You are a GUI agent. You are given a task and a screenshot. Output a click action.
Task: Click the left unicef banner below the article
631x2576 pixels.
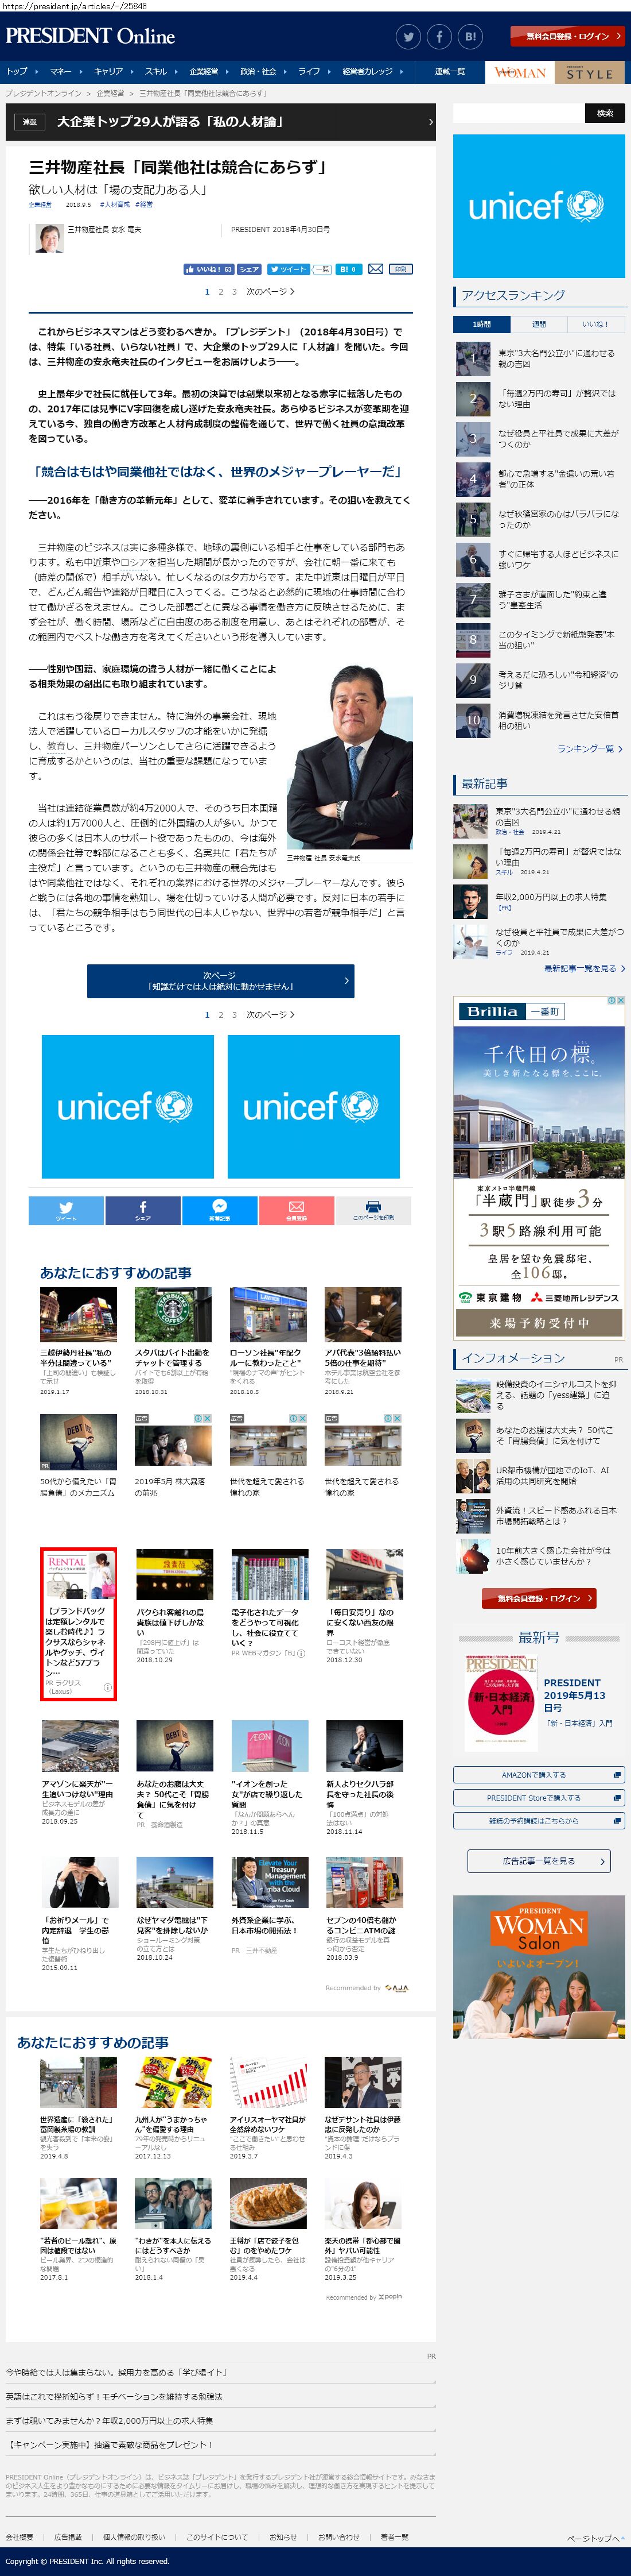coord(128,1106)
